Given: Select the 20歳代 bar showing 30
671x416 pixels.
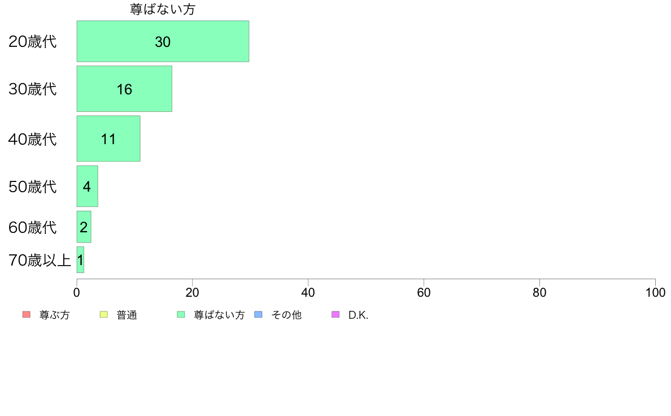Looking at the screenshot, I should [163, 41].
